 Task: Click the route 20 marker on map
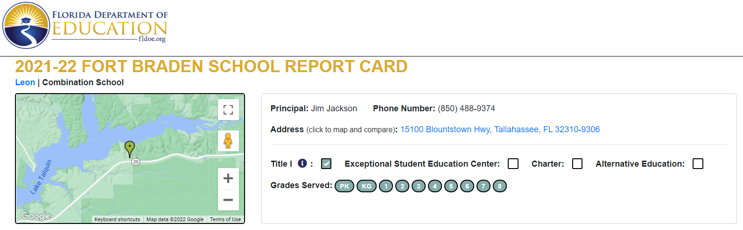[x=136, y=162]
